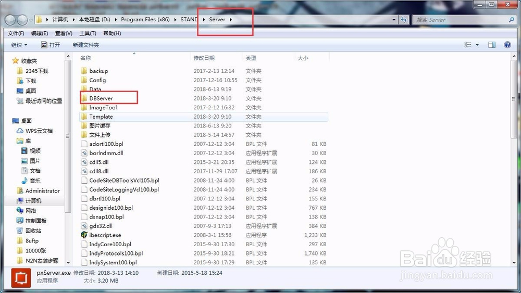Click the 回收站 recycle bin icon
521x293 pixels.
coord(20,231)
